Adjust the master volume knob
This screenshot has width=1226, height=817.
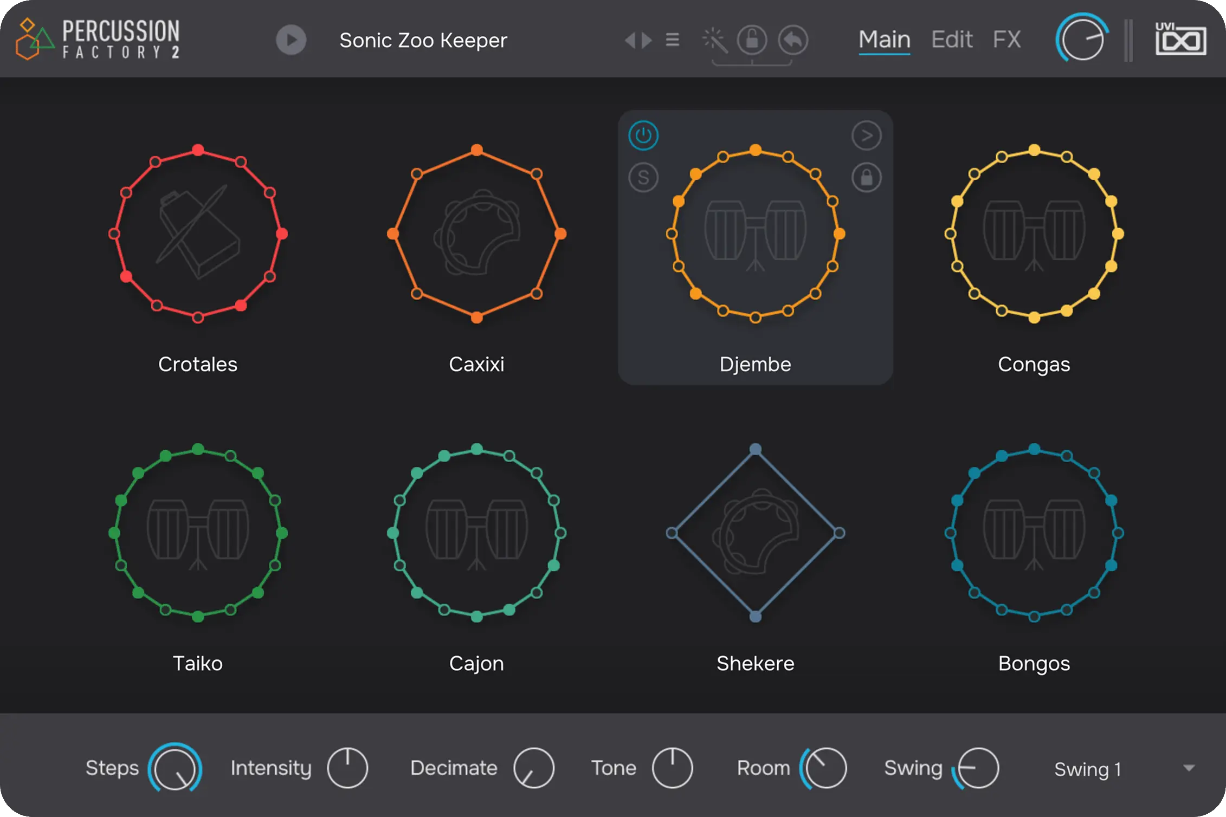click(x=1082, y=40)
